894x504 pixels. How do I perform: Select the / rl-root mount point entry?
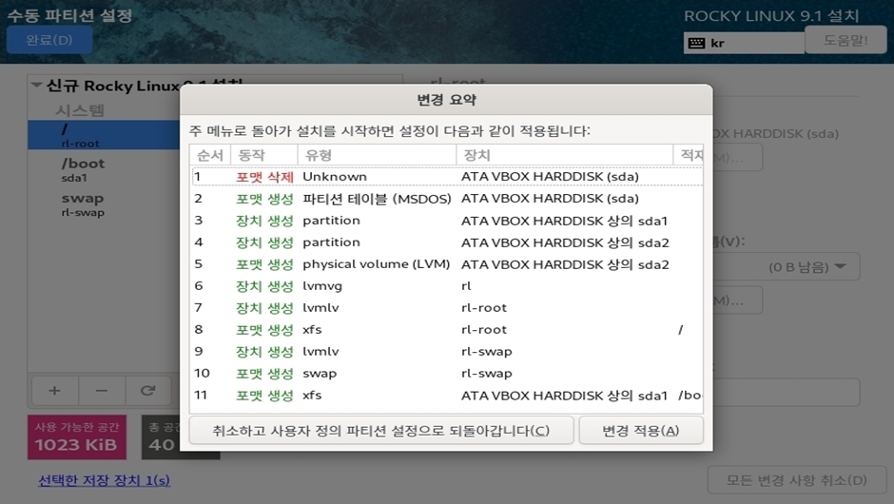coord(104,135)
